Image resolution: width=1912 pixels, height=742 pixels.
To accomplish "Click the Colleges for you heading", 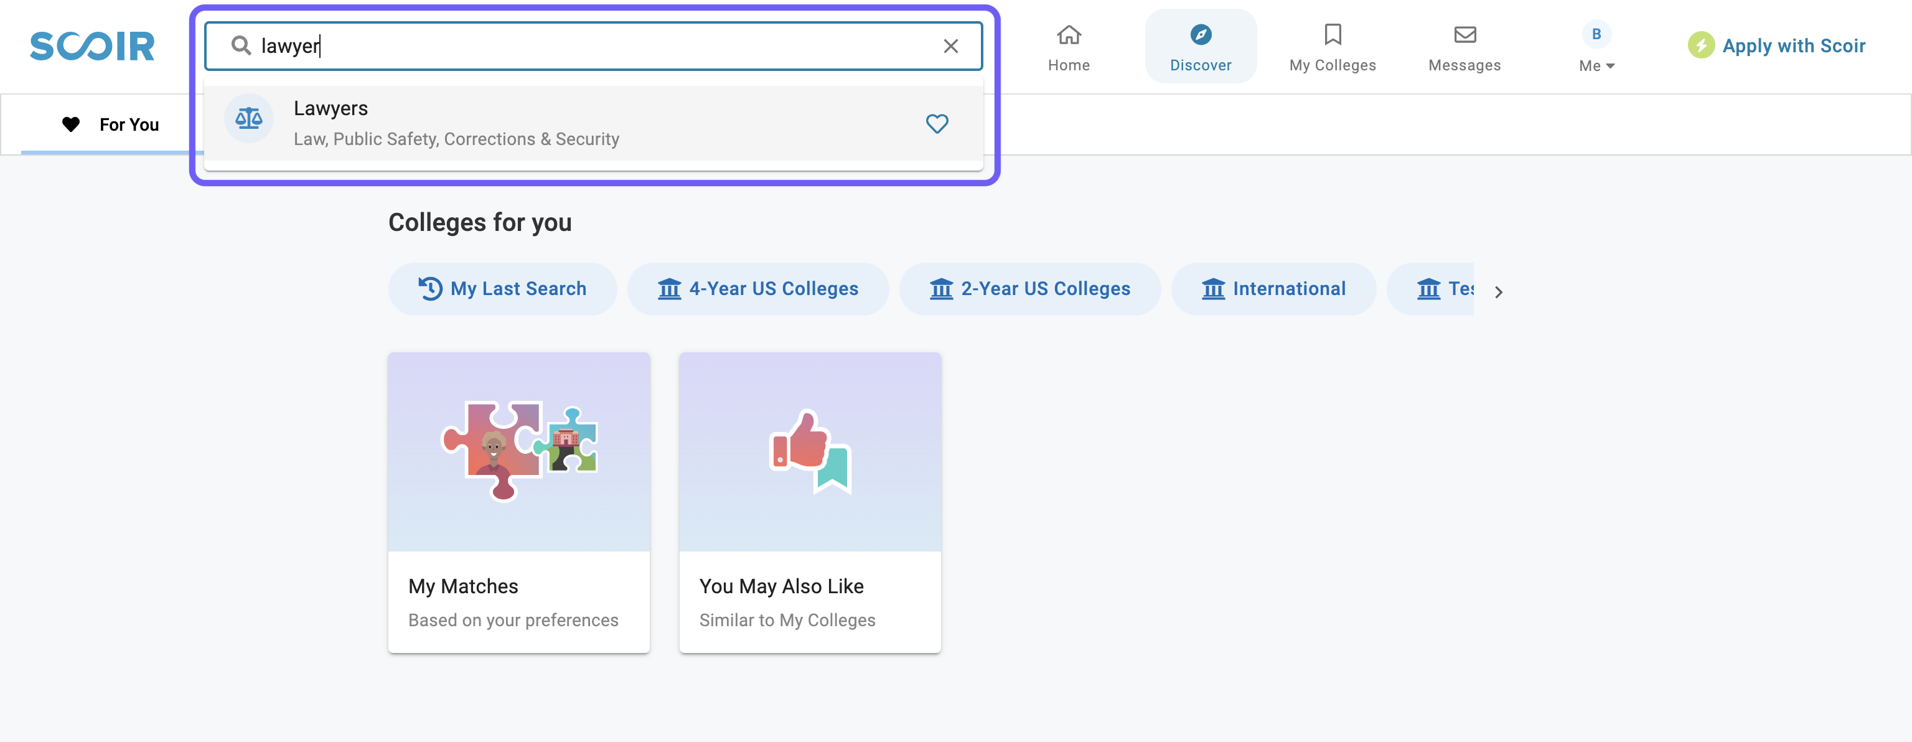I will [x=479, y=223].
